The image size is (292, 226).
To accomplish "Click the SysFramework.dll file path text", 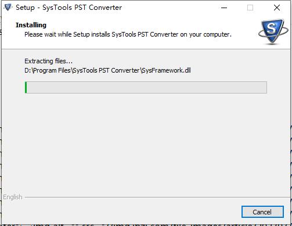I will tap(107, 70).
